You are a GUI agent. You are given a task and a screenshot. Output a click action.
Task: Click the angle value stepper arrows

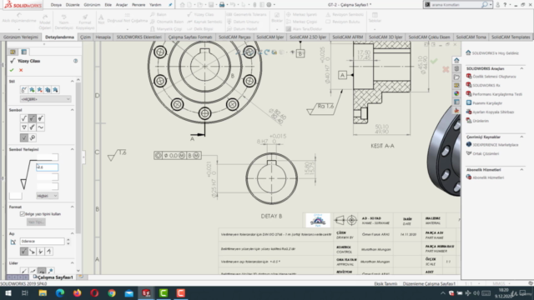(68, 241)
